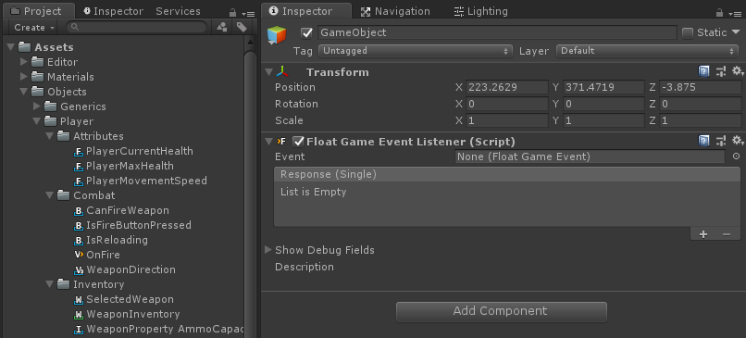
Task: Select the WeaponInventory asset
Action: [x=127, y=314]
